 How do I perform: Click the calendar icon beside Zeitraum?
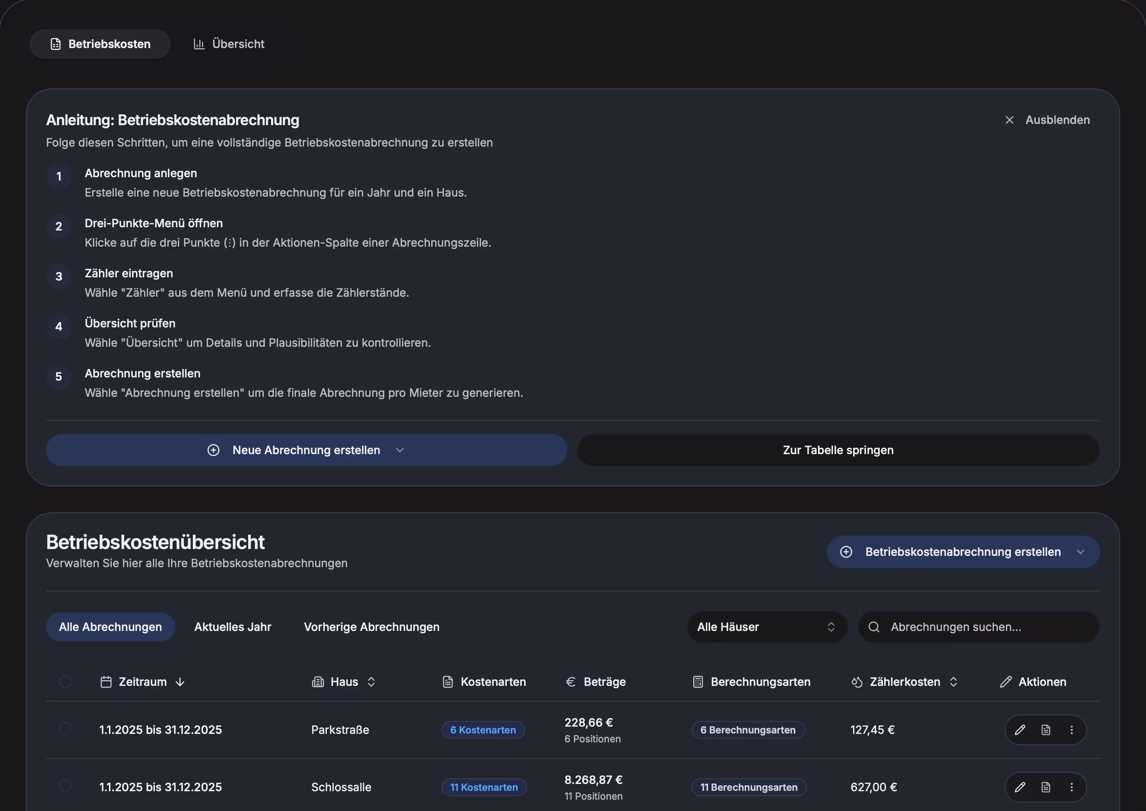click(x=106, y=682)
